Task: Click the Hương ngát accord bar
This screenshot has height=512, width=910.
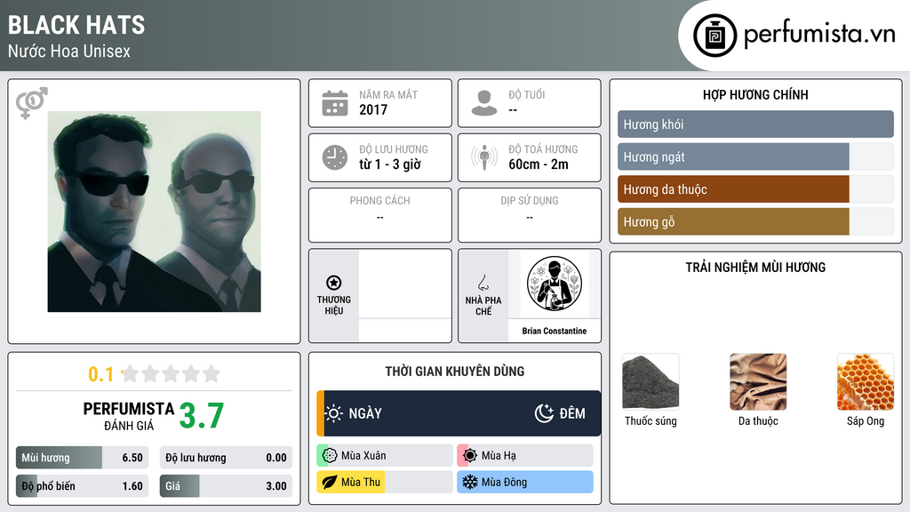Action: (x=755, y=156)
